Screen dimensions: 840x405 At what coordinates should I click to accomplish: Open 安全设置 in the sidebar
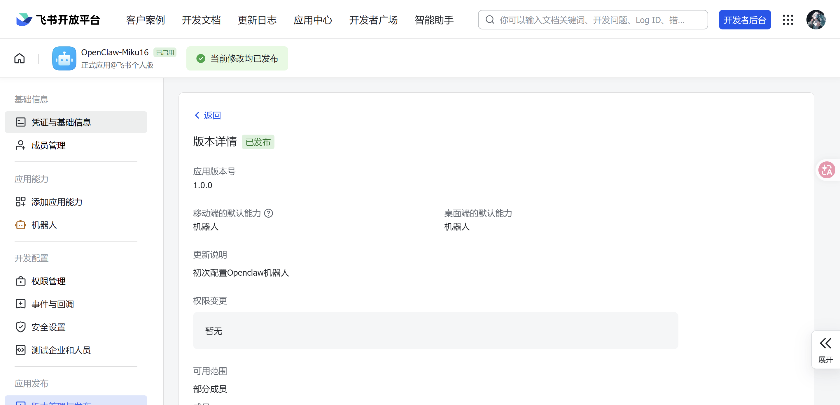click(x=48, y=327)
